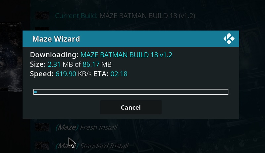The image size is (265, 153).
Task: Select the Current Build: MAZE BATMAN BUILD 18 entry
Action: click(x=125, y=16)
